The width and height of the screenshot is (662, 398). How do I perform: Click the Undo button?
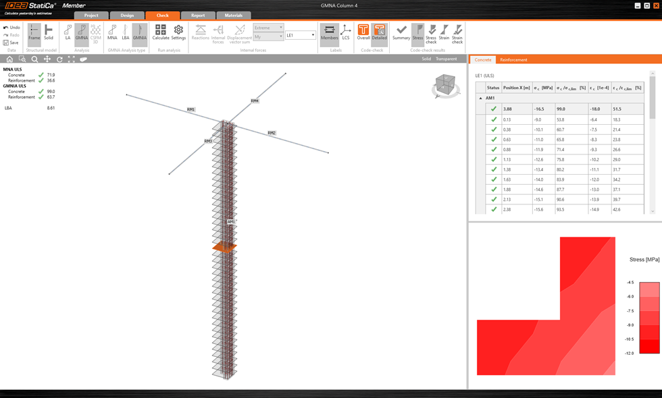pyautogui.click(x=11, y=28)
